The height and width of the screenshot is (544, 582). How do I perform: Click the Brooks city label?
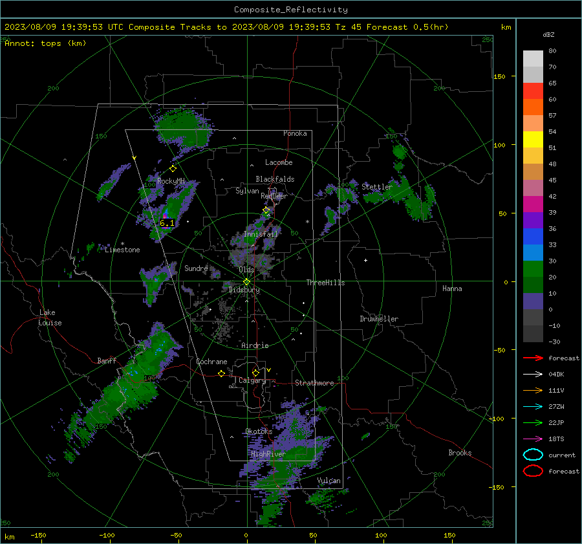coord(460,453)
